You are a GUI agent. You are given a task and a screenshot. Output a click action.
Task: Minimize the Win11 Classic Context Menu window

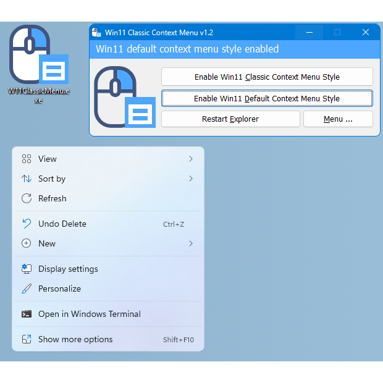[x=309, y=32]
